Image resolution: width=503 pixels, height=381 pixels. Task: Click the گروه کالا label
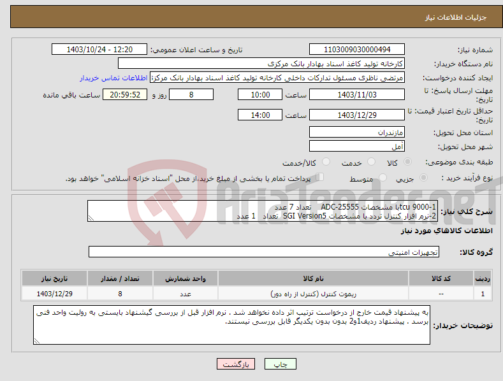[x=476, y=252]
